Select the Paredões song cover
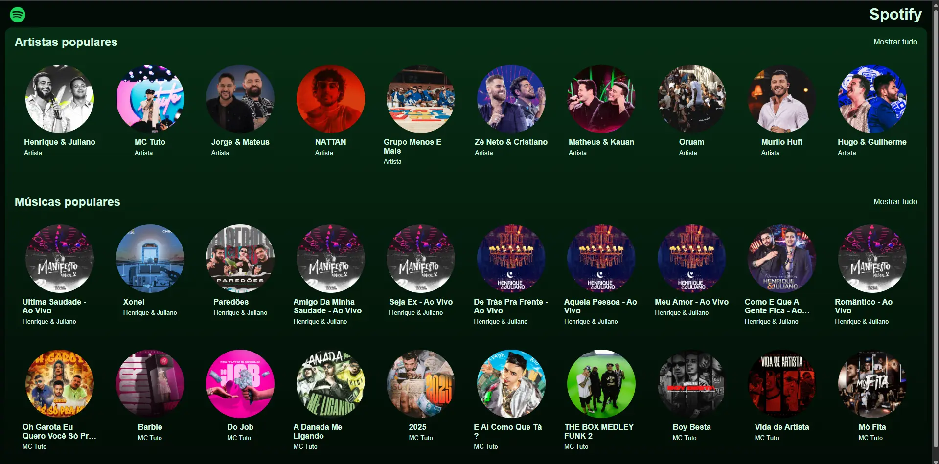The image size is (939, 464). coord(240,259)
